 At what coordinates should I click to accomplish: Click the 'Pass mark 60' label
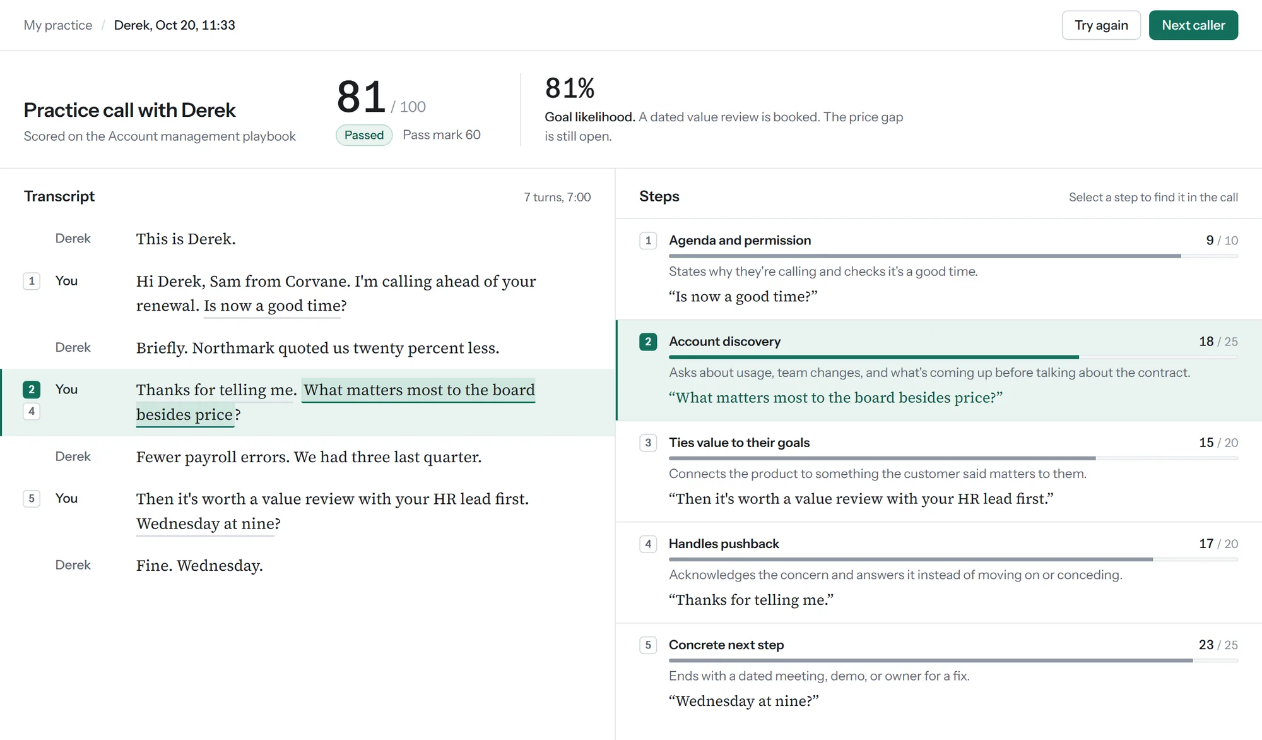point(442,135)
